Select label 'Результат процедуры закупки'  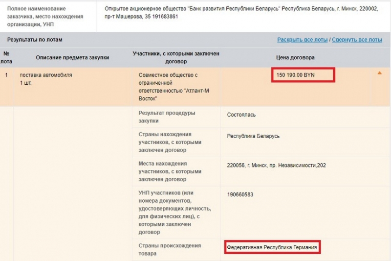167,117
